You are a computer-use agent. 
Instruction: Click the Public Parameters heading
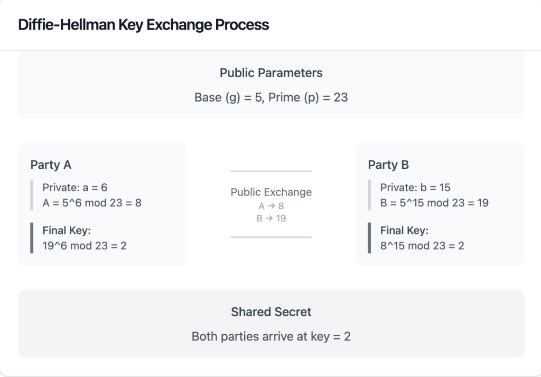pyautogui.click(x=271, y=73)
